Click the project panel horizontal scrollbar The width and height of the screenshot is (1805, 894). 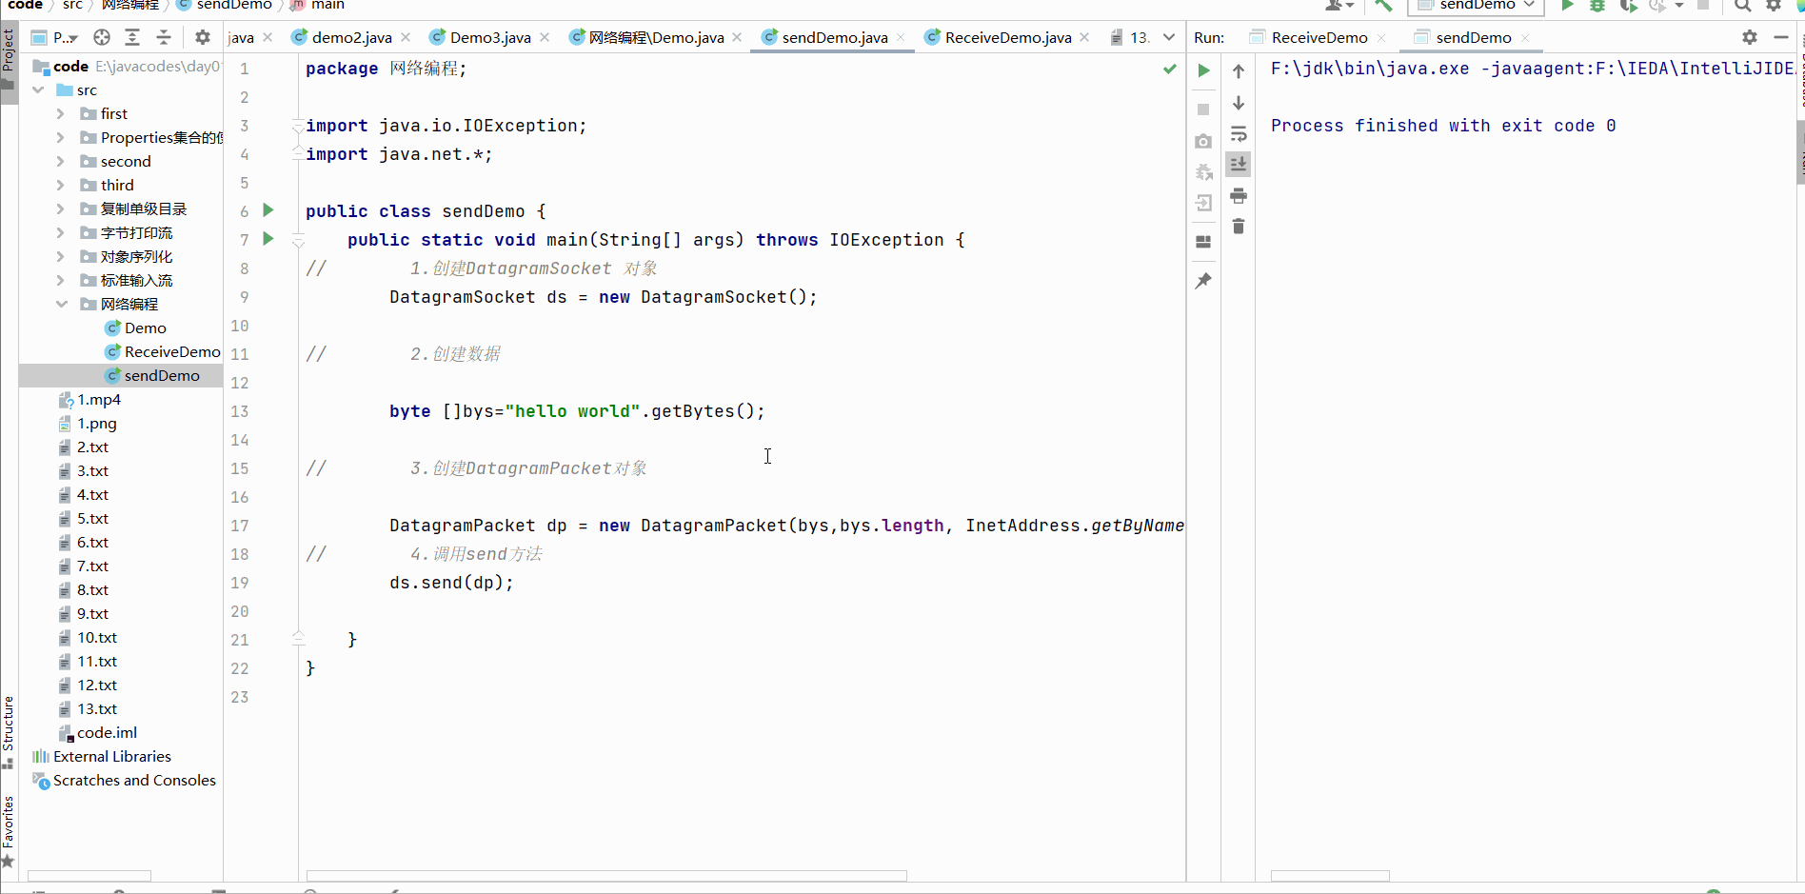(89, 875)
